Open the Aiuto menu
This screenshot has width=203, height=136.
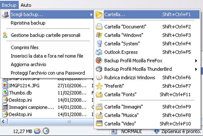26,5
